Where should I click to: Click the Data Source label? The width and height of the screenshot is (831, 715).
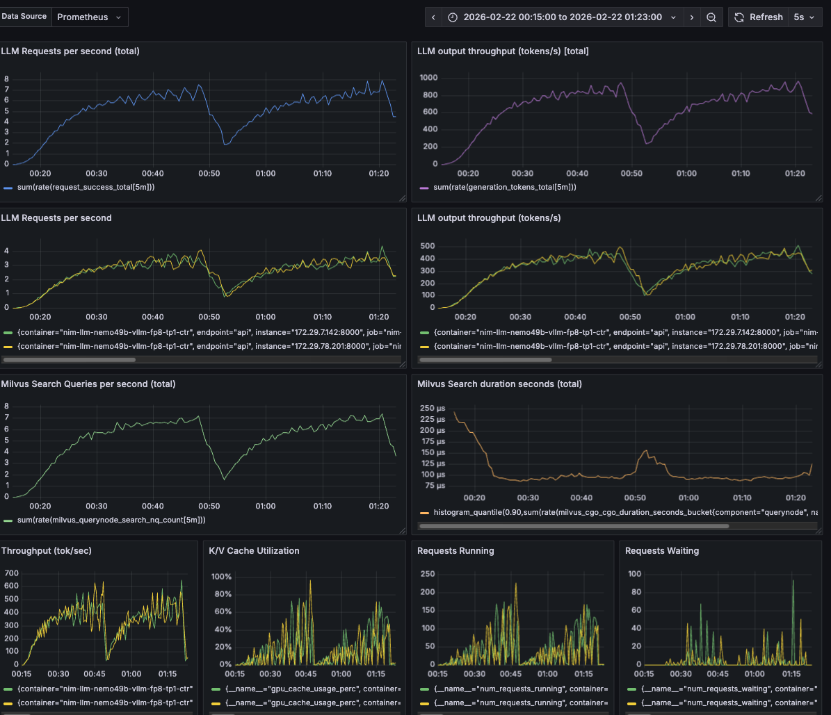coord(24,17)
